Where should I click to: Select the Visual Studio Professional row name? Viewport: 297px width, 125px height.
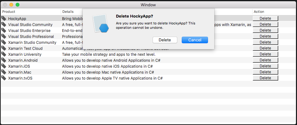[31, 37]
